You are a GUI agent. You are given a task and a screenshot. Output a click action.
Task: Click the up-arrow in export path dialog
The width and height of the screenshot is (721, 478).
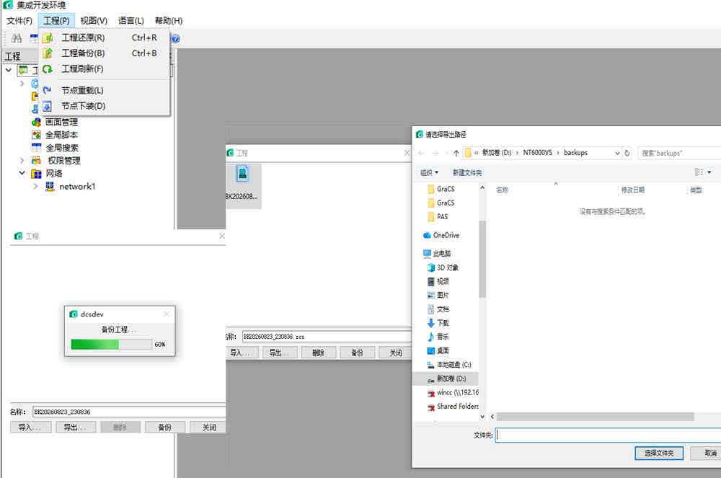pyautogui.click(x=456, y=153)
